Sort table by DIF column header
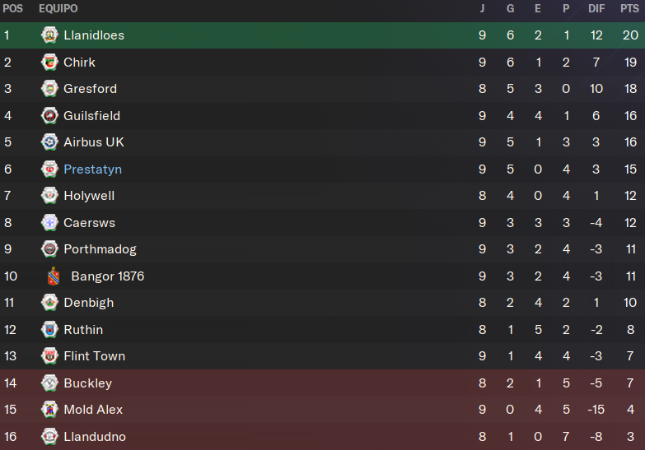The image size is (645, 450). [x=596, y=8]
